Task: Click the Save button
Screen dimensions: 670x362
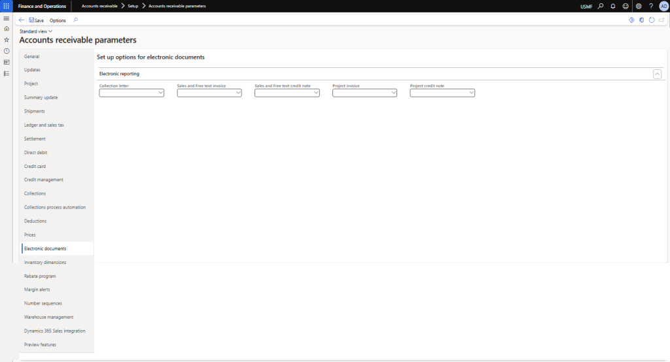Action: (x=36, y=20)
